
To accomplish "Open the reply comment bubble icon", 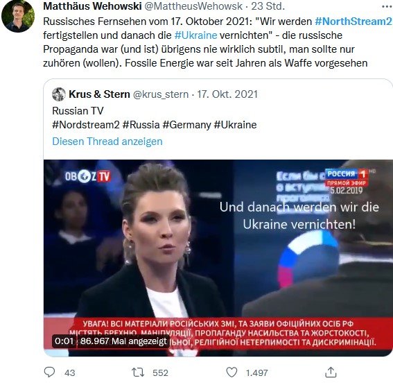I will point(49,373).
